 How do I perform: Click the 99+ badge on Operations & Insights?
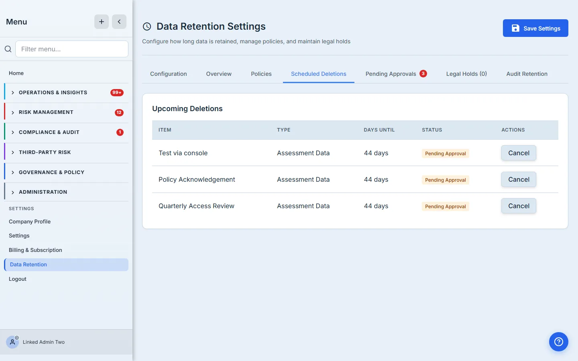click(117, 93)
